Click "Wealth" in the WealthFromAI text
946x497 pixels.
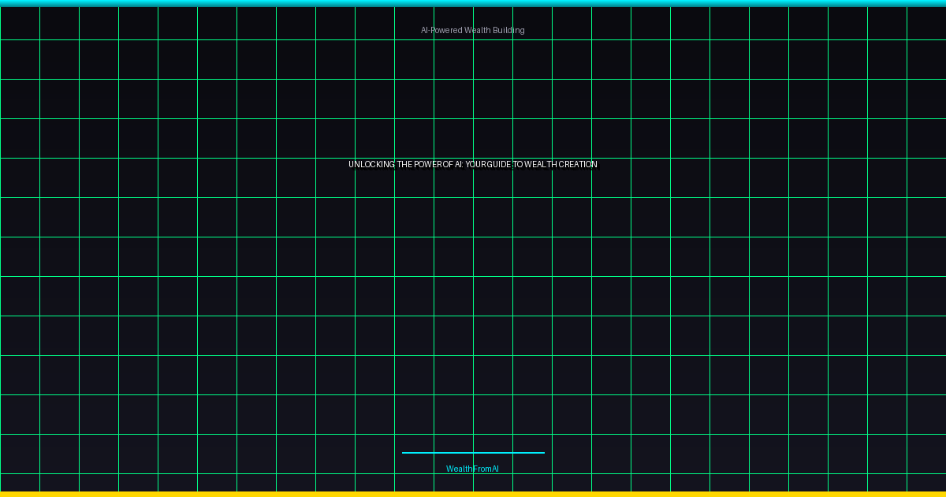(x=458, y=469)
